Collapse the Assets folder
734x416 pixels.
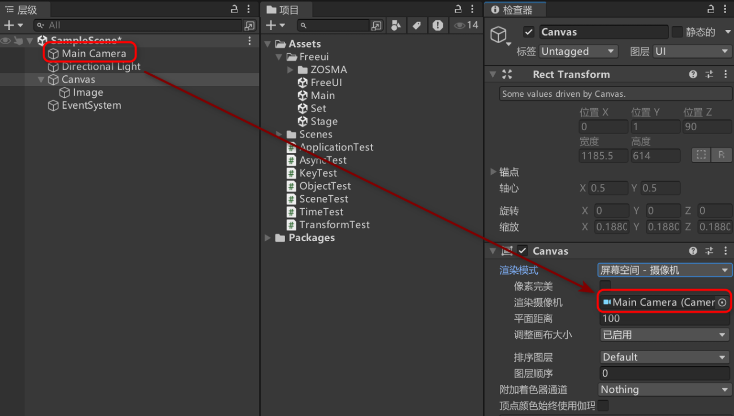(267, 44)
